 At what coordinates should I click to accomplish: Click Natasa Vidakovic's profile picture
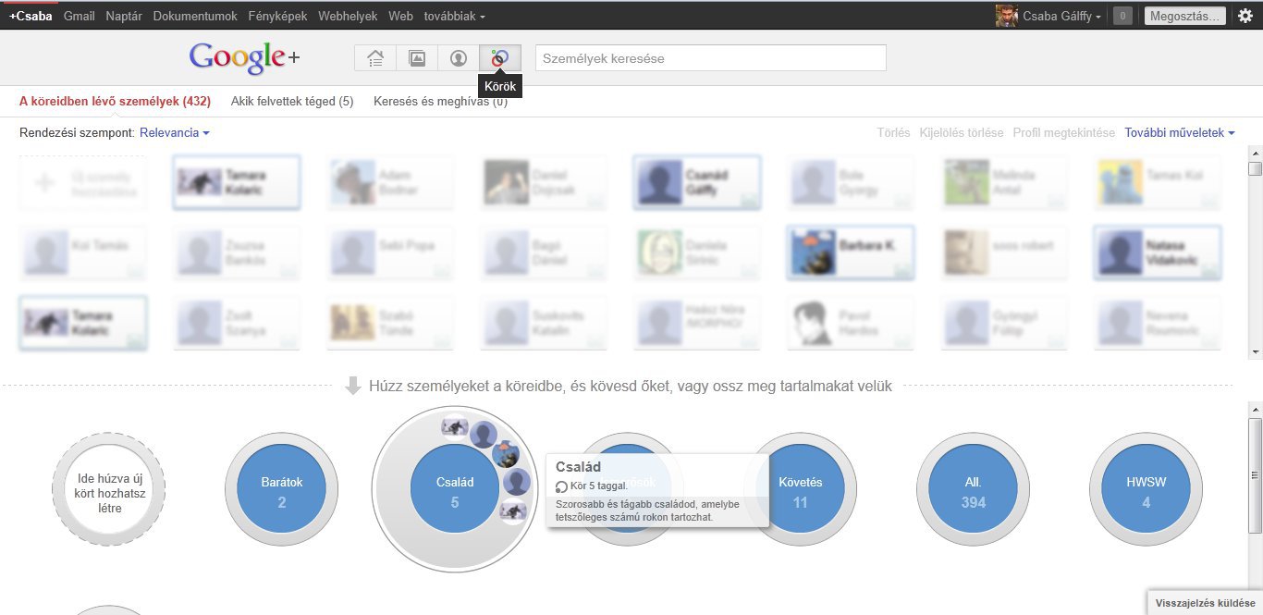(x=1120, y=252)
